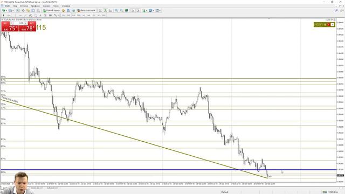
Task: Switch chart to line chart type
Action: (111, 10)
